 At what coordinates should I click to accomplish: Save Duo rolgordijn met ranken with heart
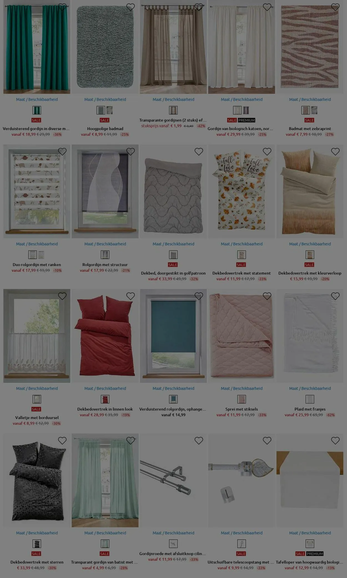pos(62,152)
